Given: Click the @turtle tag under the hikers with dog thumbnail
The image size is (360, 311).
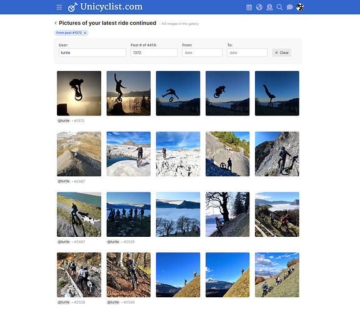Looking at the screenshot, I should (x=64, y=302).
